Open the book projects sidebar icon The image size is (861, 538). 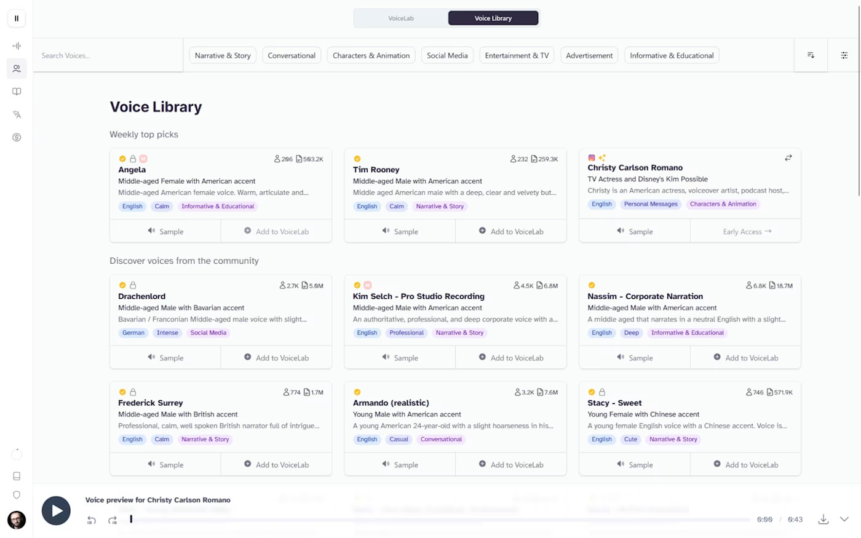[x=17, y=92]
